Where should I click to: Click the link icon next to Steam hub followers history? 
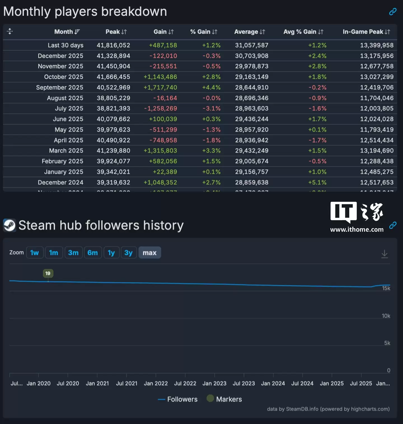(x=393, y=225)
